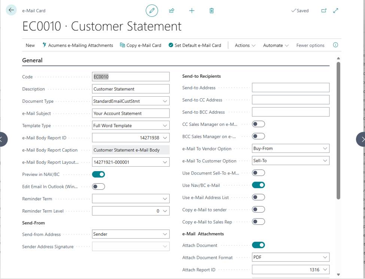This screenshot has height=279, width=365.
Task: Show info pane with the info icon
Action: (x=335, y=45)
